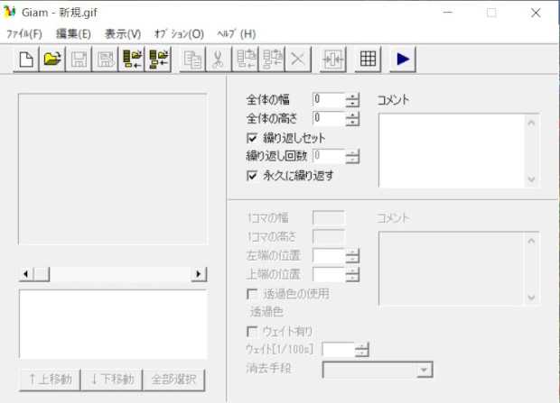Increase 繰り返し回数 with spinner up arrow
The height and width of the screenshot is (403, 560).
point(352,152)
